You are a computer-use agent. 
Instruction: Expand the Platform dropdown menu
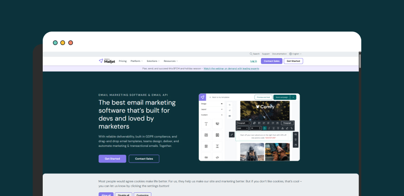(137, 61)
